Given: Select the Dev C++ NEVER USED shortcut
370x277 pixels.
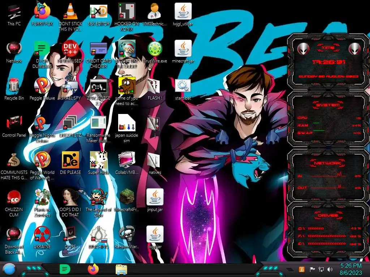Looking at the screenshot, I should 70,49.
